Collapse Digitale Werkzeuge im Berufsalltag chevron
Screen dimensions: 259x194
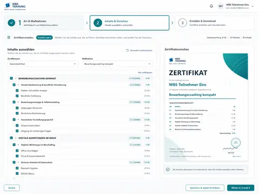(x=18, y=145)
